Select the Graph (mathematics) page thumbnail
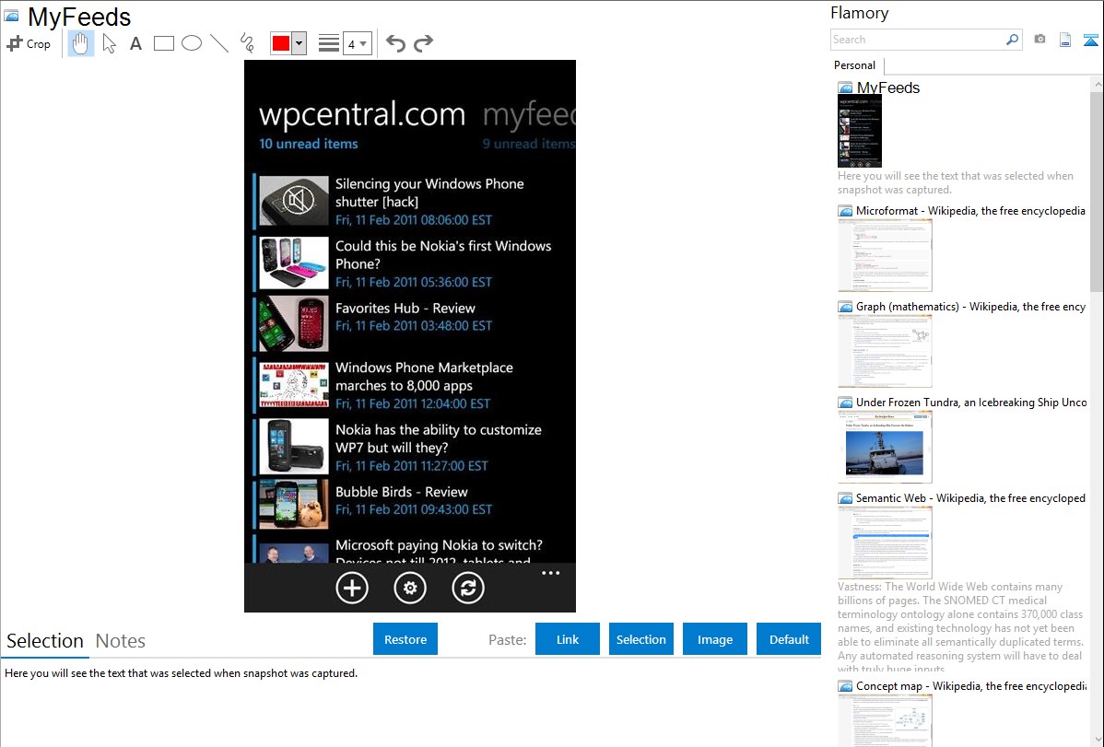The width and height of the screenshot is (1104, 747). point(885,351)
